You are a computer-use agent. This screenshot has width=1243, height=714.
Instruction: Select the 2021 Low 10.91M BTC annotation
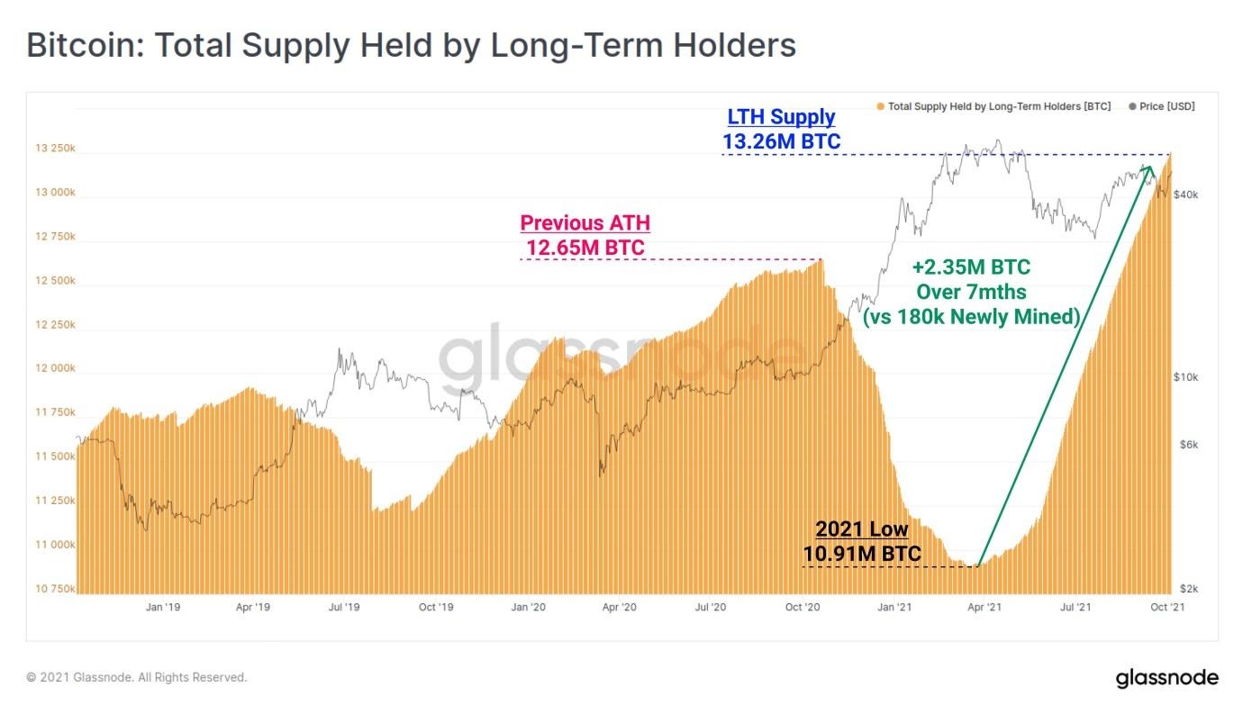[x=862, y=541]
